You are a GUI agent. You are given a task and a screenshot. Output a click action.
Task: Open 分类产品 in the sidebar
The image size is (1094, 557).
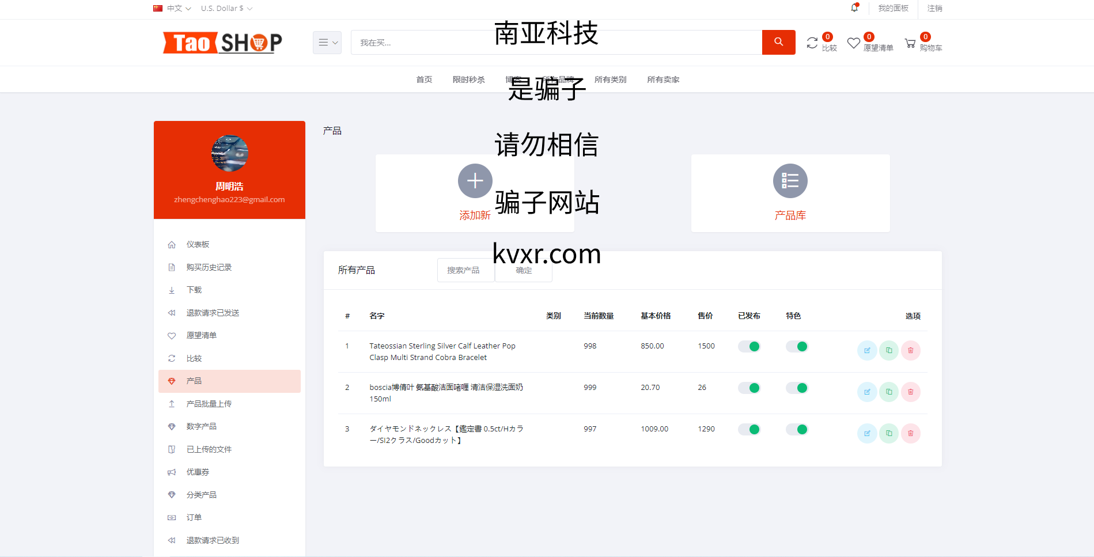[229, 495]
